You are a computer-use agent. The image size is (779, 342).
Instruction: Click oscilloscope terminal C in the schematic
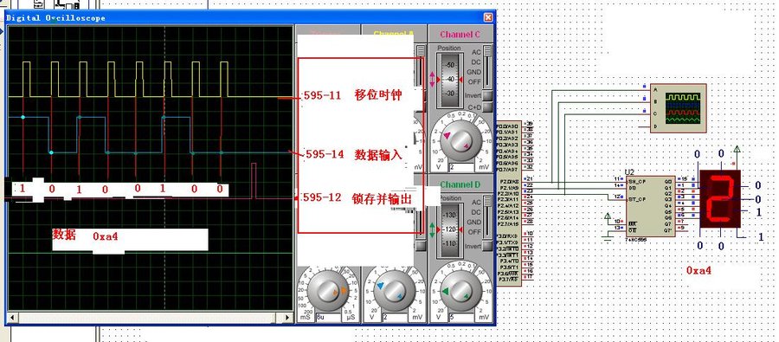pyautogui.click(x=655, y=113)
